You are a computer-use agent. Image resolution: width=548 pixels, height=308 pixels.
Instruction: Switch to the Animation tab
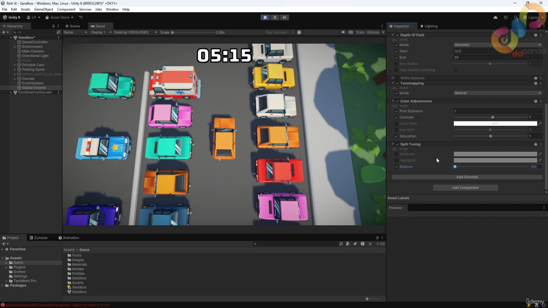pos(69,238)
